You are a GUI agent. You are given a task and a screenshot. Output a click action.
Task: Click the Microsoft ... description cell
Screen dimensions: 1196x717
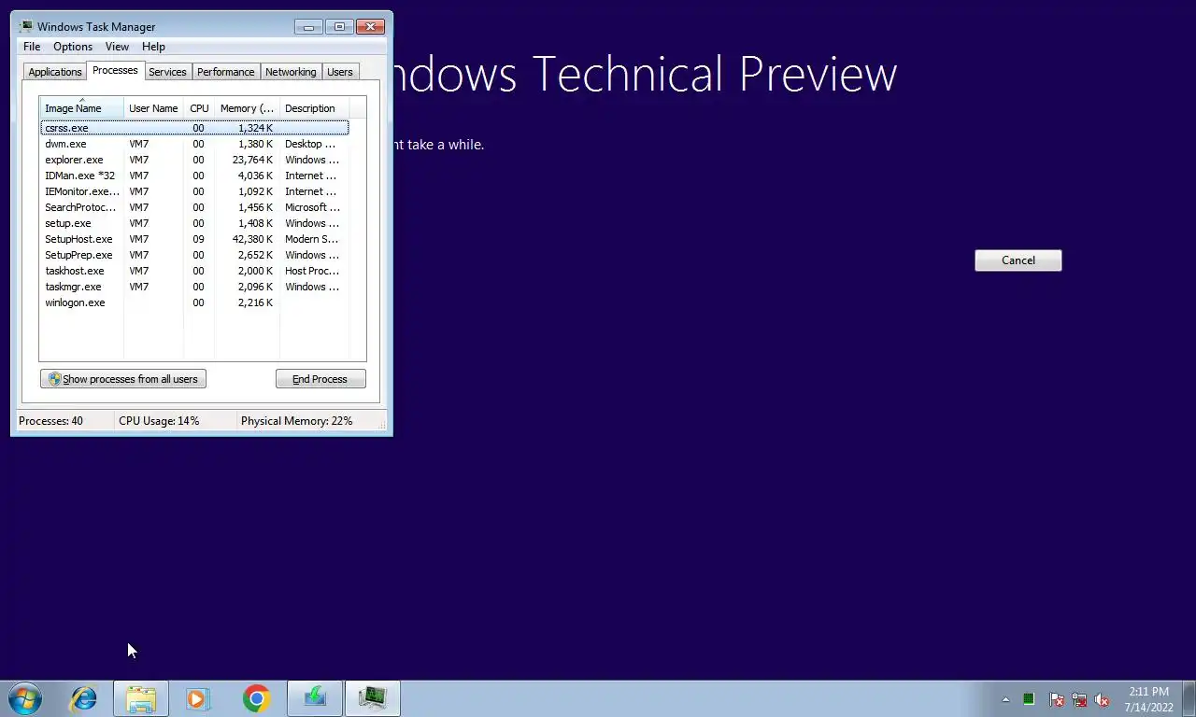(312, 207)
